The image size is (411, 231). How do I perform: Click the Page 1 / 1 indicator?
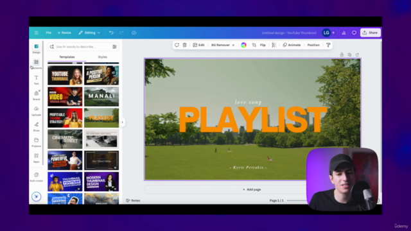point(276,200)
